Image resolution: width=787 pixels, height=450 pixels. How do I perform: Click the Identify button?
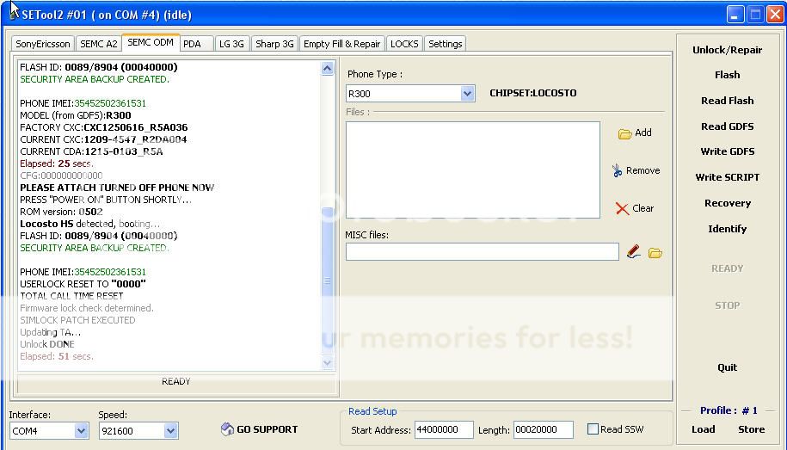coord(728,229)
